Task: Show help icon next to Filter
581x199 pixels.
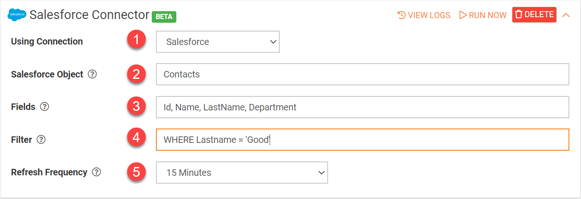Action: click(41, 140)
